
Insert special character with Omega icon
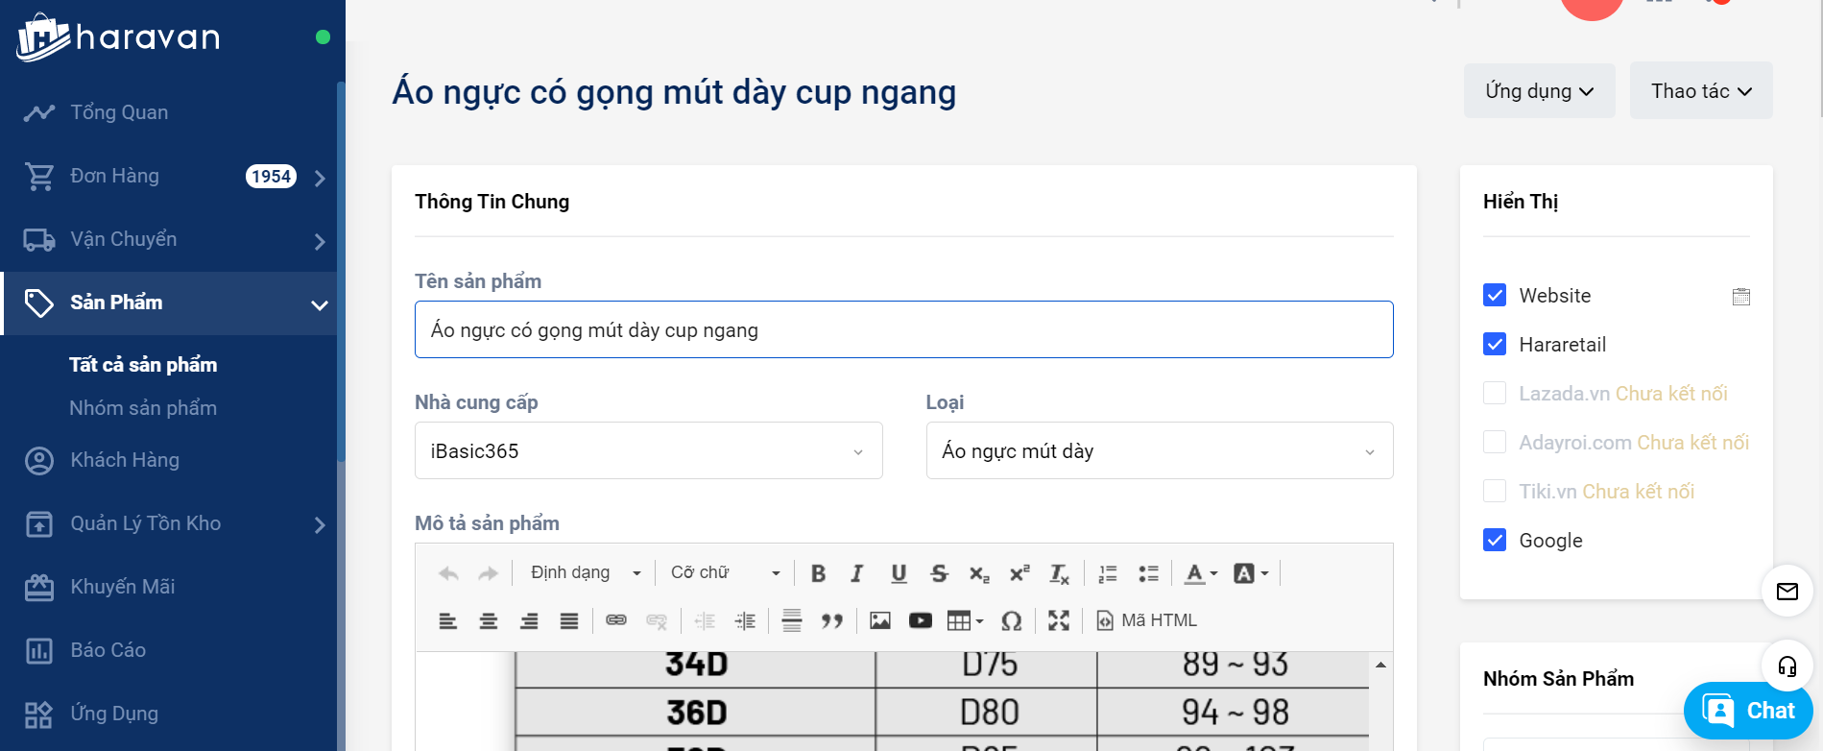pyautogui.click(x=1011, y=620)
